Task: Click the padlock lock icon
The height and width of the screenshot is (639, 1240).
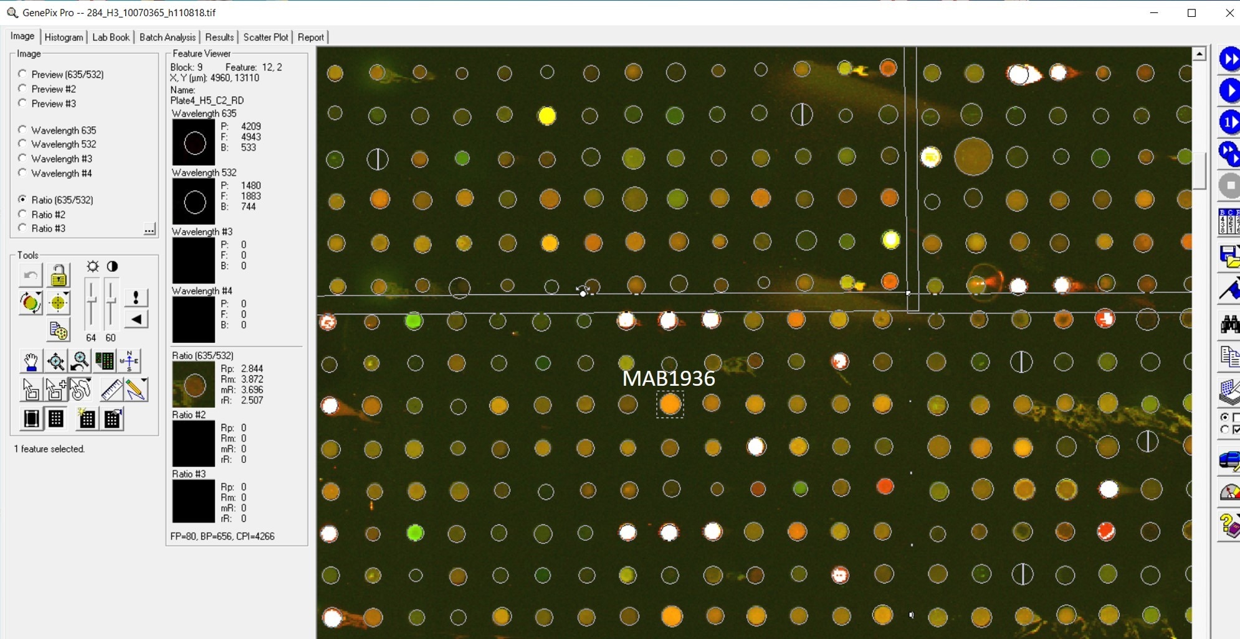Action: [59, 275]
